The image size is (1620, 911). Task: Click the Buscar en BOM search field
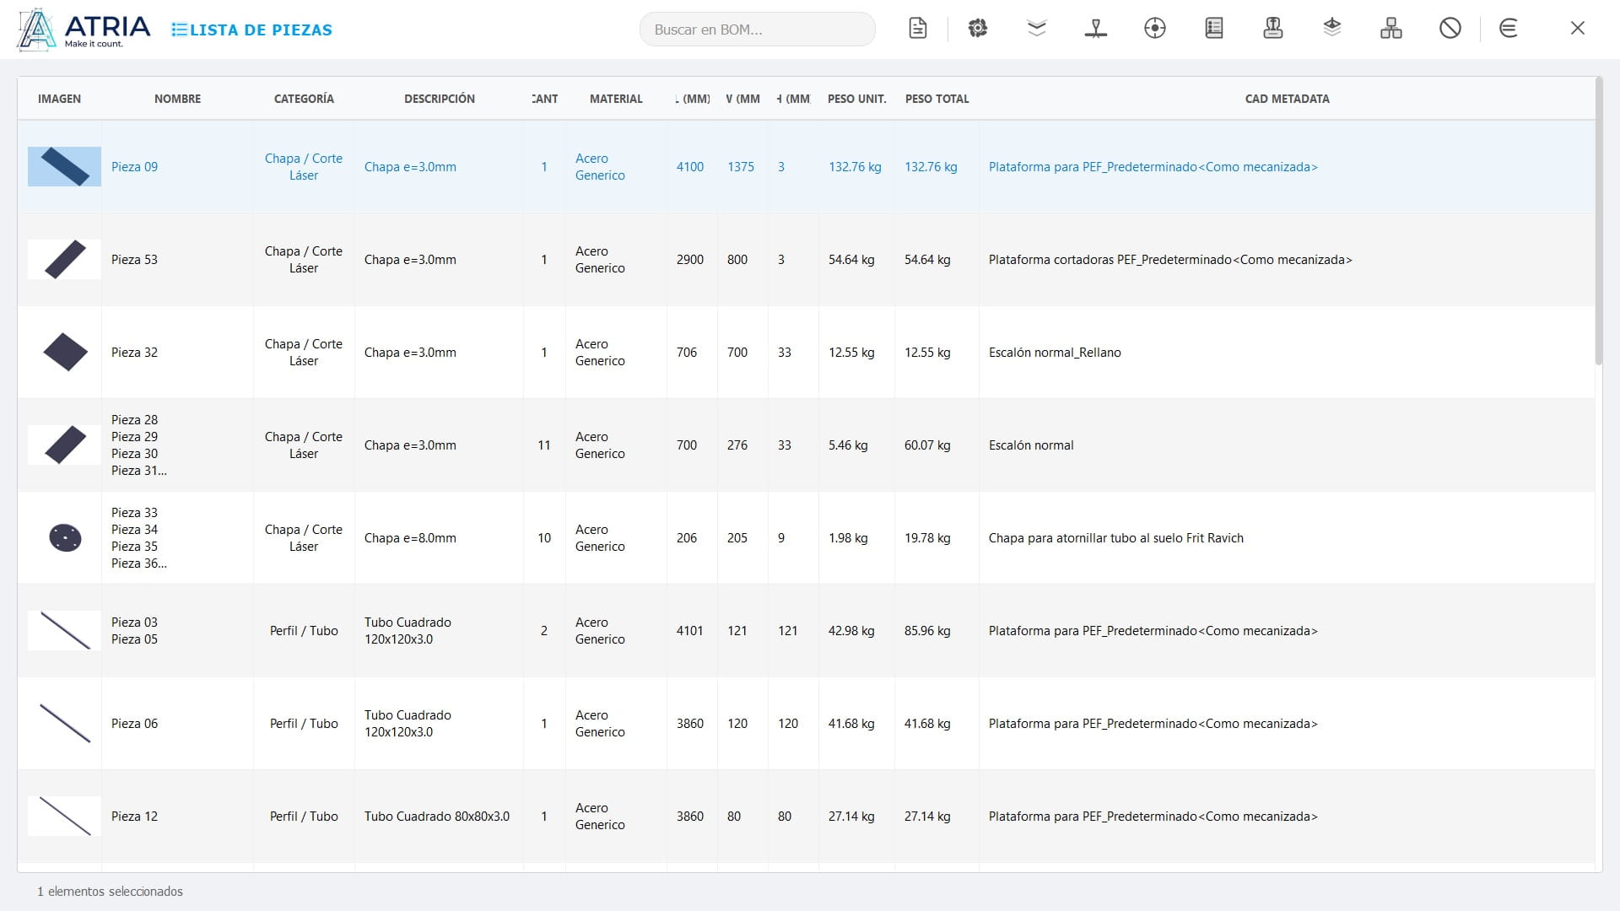point(758,30)
